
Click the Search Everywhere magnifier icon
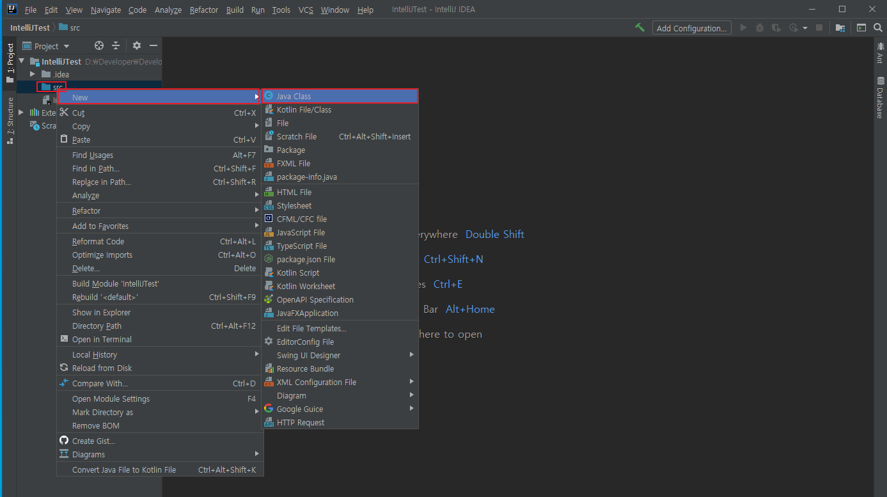point(877,28)
